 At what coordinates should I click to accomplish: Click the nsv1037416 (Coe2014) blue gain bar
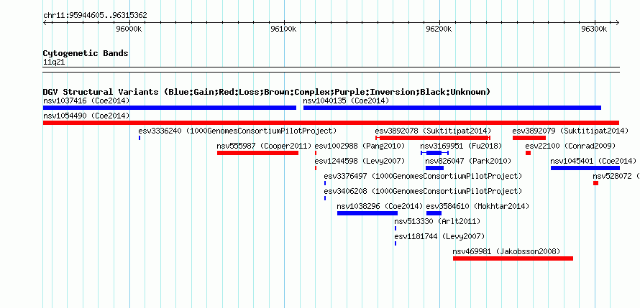point(170,108)
